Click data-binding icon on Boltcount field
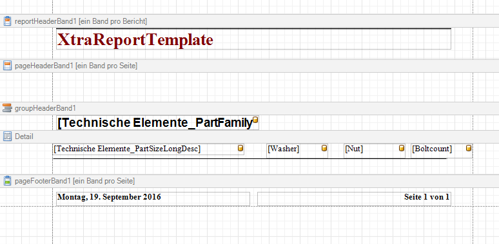This screenshot has width=499, height=244. [469, 148]
